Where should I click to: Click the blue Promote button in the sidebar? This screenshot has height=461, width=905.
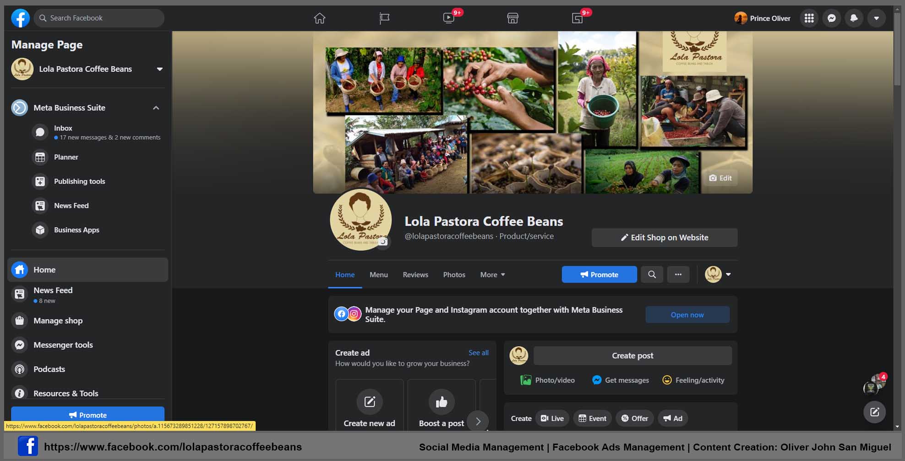(87, 414)
